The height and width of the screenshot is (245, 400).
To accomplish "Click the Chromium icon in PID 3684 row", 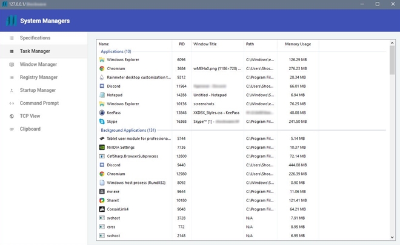I will [102, 68].
